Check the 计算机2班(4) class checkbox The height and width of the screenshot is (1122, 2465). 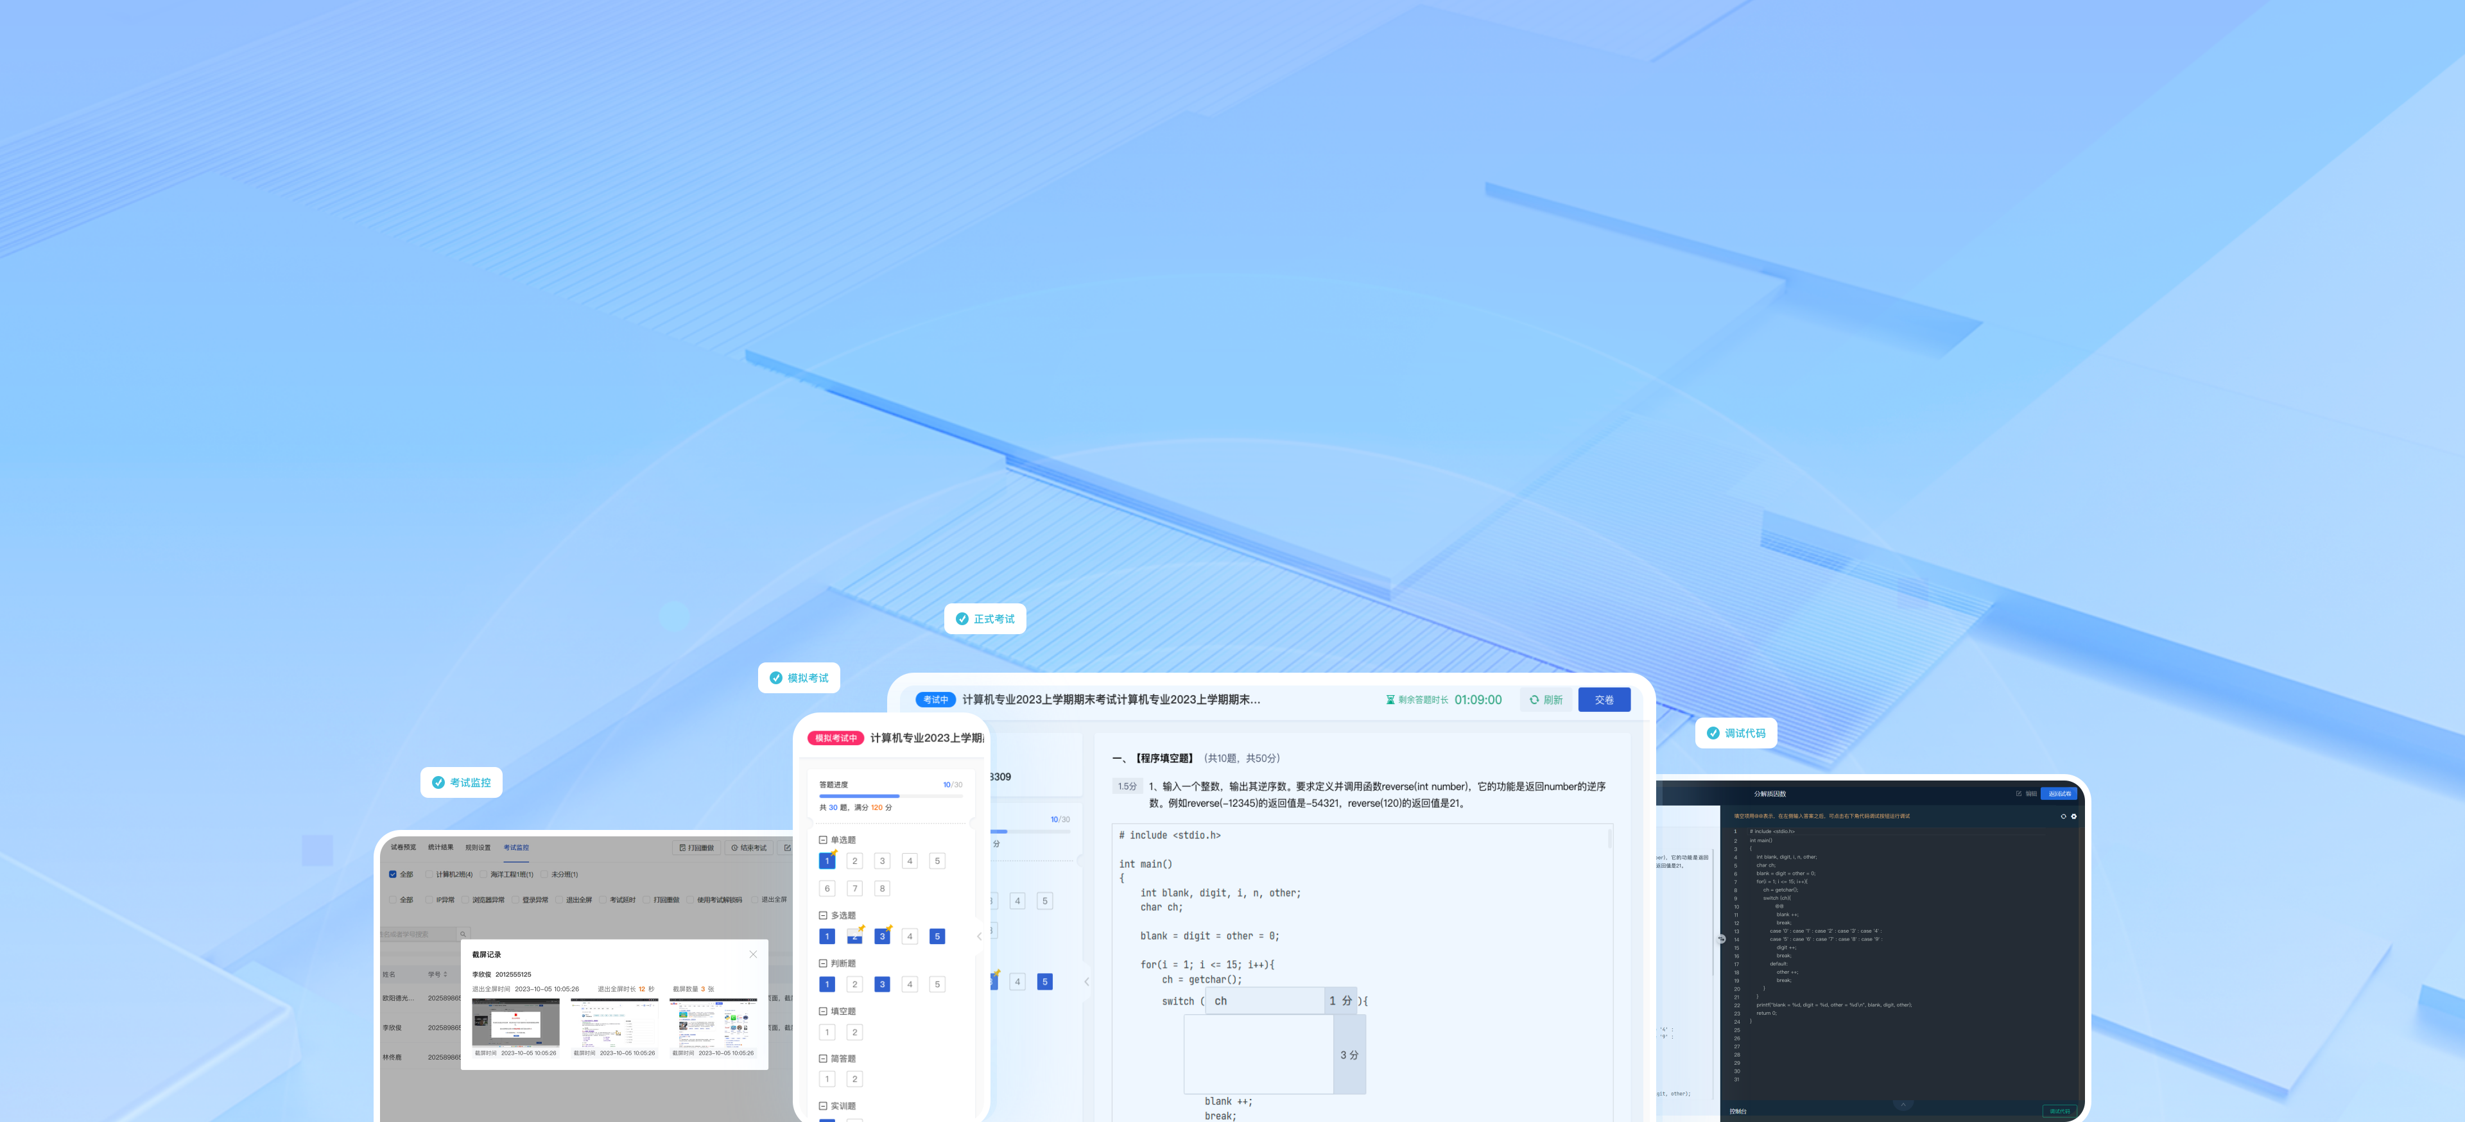click(429, 874)
